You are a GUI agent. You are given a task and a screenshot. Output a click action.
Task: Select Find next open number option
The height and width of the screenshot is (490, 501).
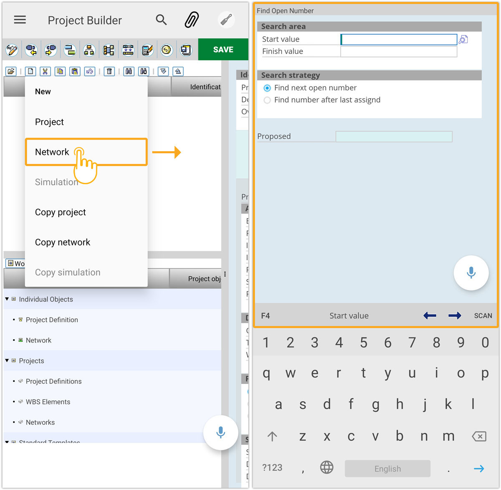click(267, 88)
